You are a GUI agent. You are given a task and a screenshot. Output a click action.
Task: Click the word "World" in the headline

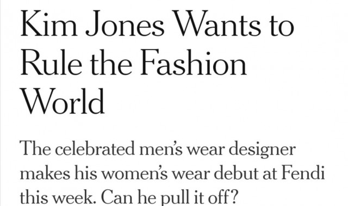click(63, 101)
